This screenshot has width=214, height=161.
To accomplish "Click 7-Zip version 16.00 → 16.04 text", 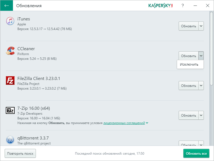I will [x=39, y=118].
